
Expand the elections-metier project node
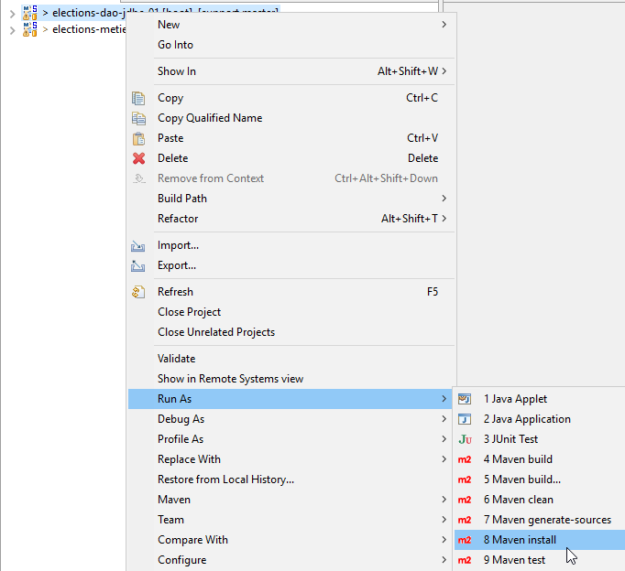pyautogui.click(x=11, y=29)
